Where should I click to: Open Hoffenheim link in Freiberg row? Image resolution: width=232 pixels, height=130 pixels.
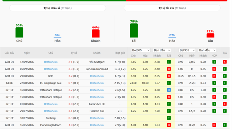click(97, 118)
